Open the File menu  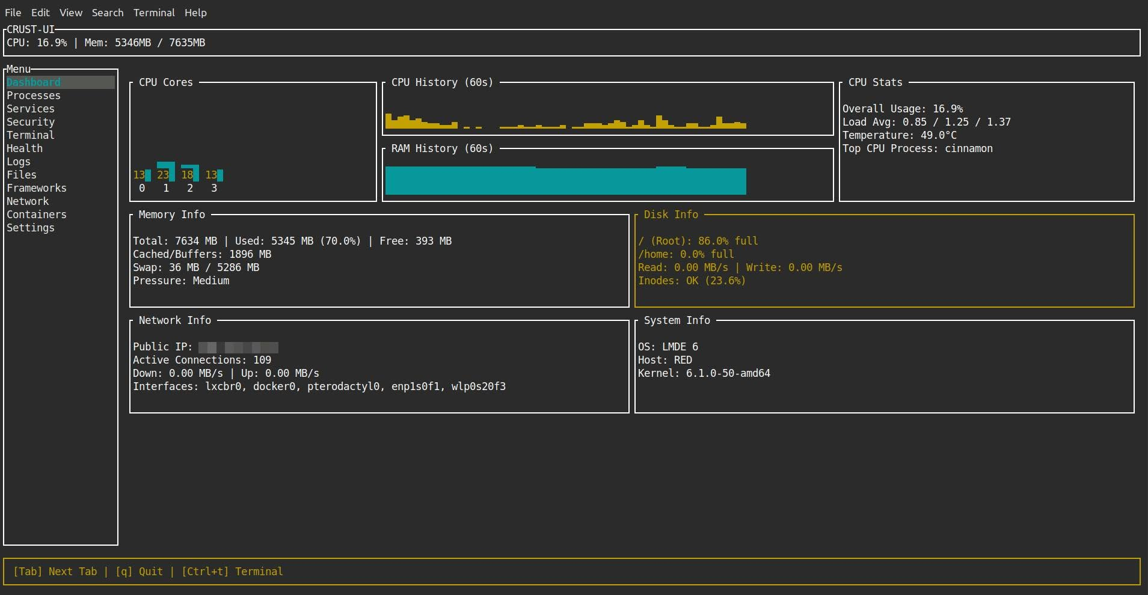13,13
